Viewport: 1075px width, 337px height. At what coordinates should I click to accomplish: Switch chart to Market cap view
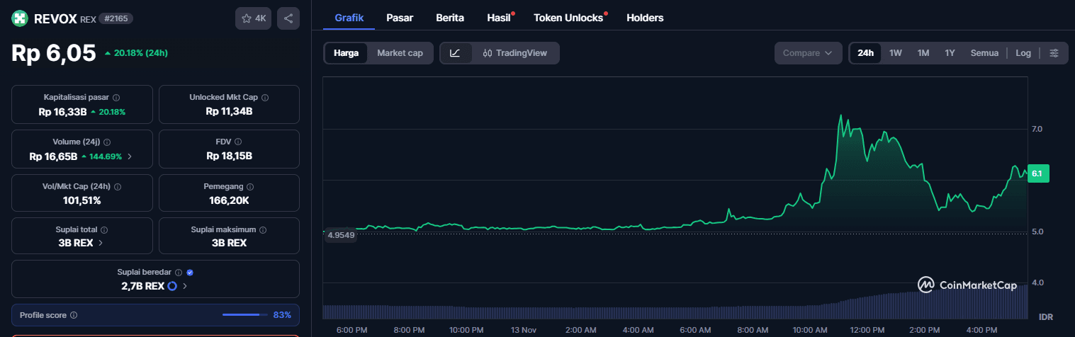(400, 53)
